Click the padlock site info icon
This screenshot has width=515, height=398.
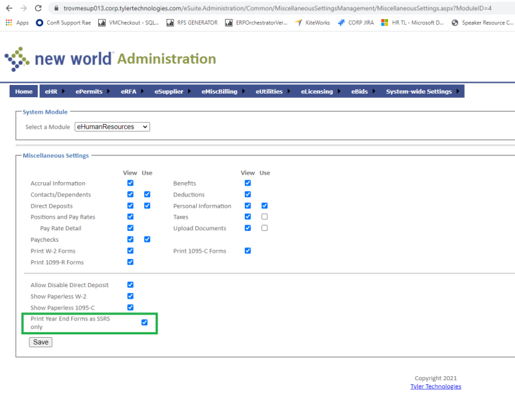coord(56,8)
